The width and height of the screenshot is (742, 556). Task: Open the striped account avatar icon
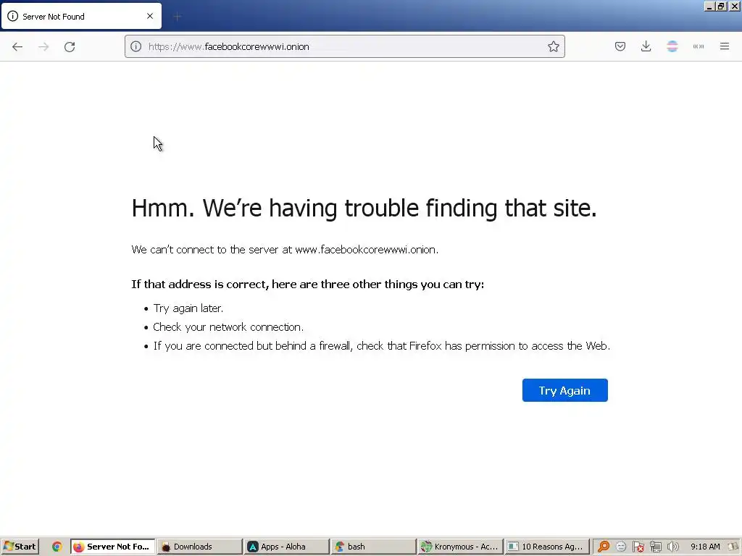coord(672,46)
